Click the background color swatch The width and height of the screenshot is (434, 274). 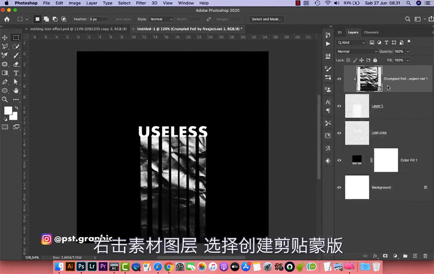click(x=15, y=117)
